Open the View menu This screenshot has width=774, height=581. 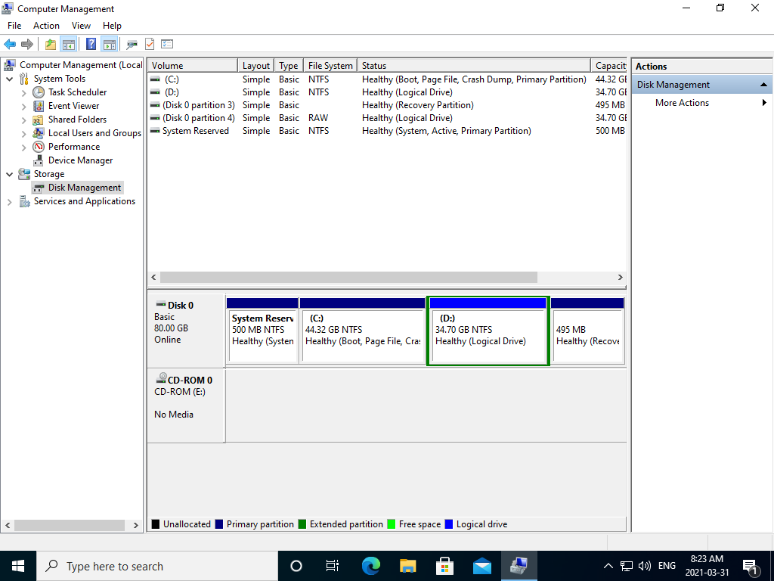[x=81, y=26]
